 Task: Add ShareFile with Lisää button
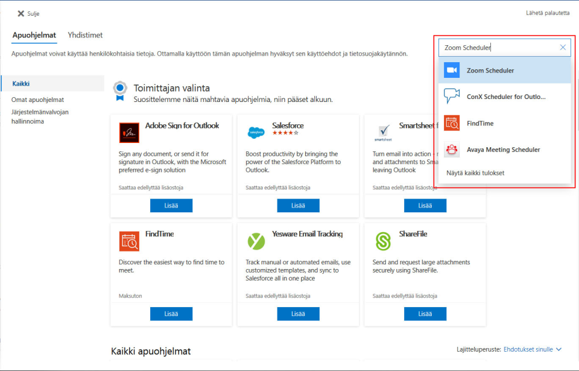pyautogui.click(x=425, y=314)
